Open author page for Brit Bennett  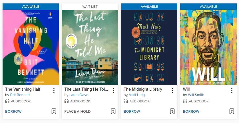(x=21, y=95)
